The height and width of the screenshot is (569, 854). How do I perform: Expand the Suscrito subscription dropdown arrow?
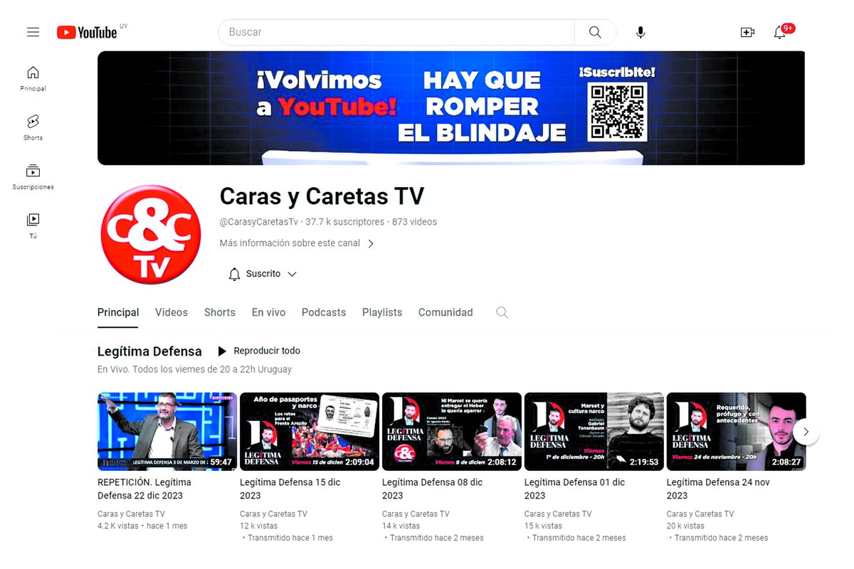coord(292,274)
